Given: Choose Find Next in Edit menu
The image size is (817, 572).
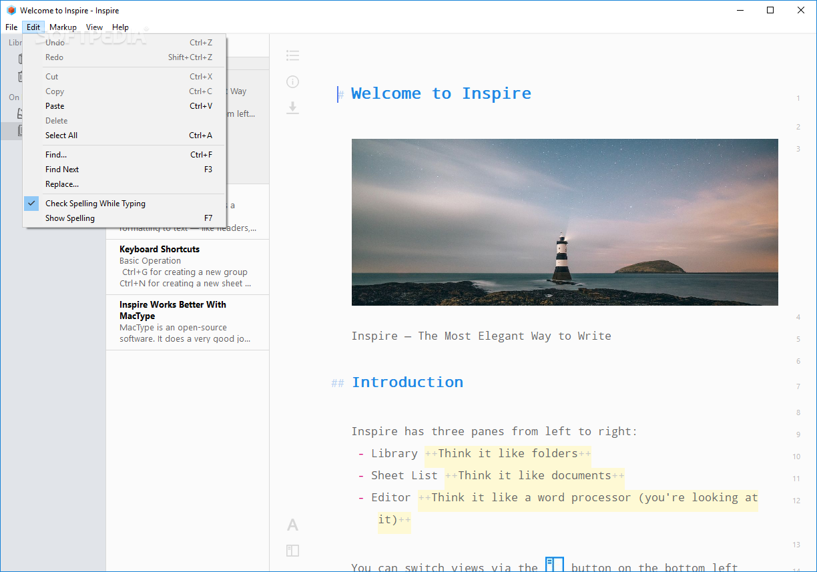Looking at the screenshot, I should [x=125, y=170].
